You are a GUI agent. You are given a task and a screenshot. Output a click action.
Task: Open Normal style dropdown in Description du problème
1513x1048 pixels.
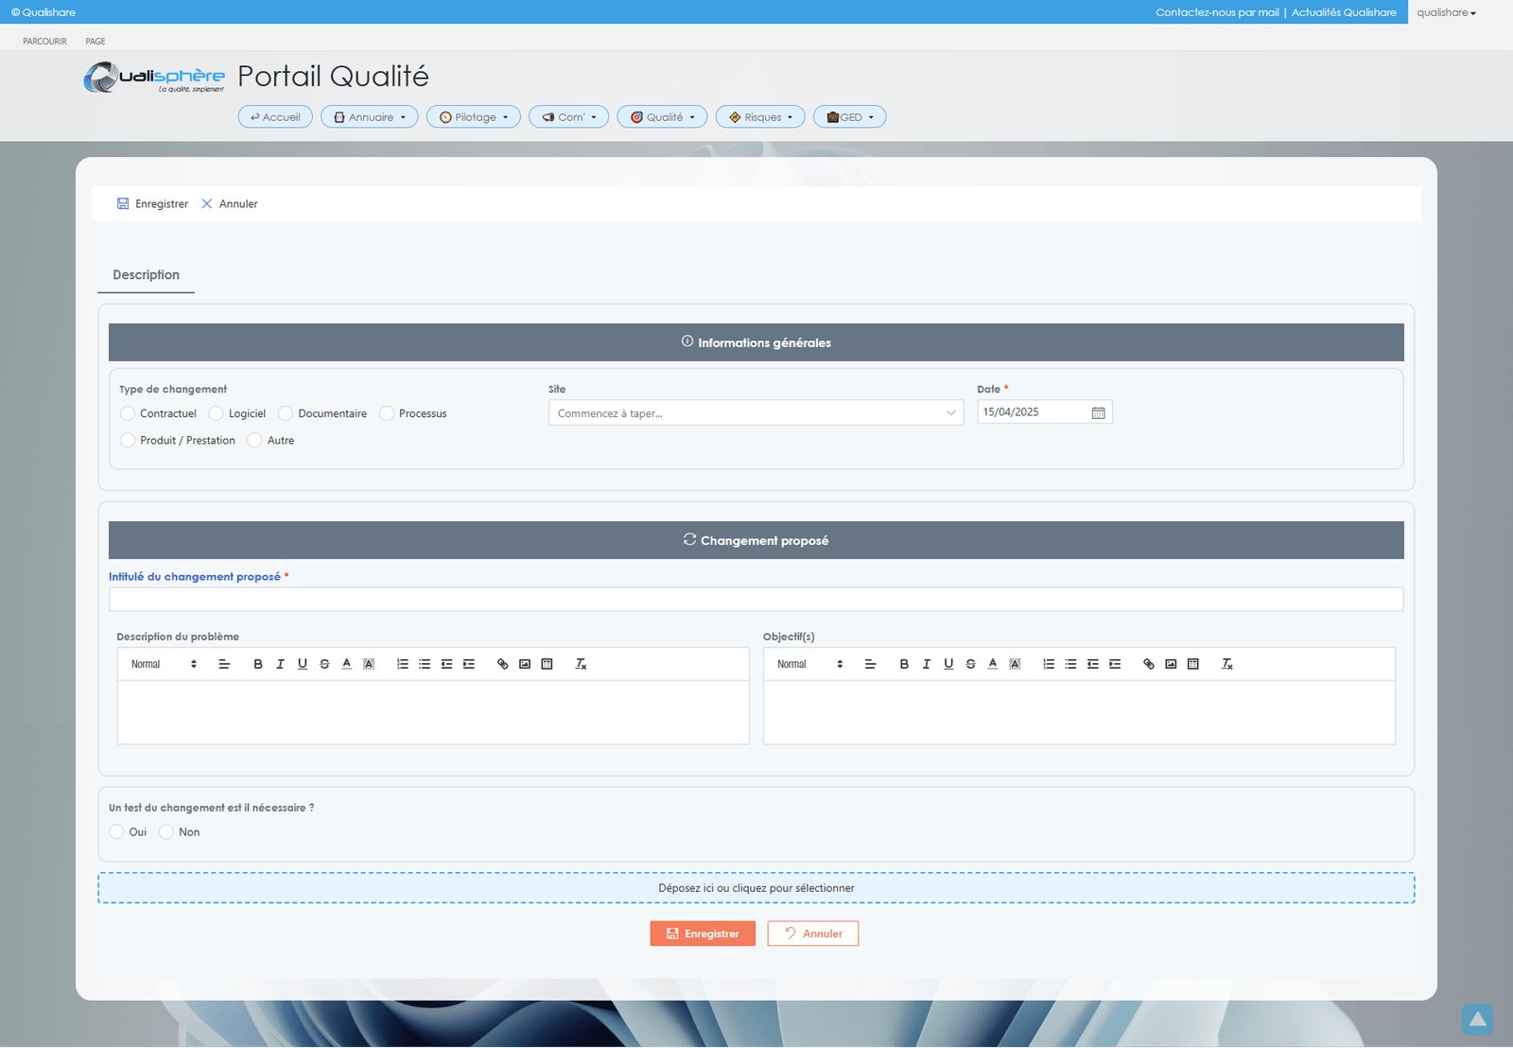click(164, 664)
